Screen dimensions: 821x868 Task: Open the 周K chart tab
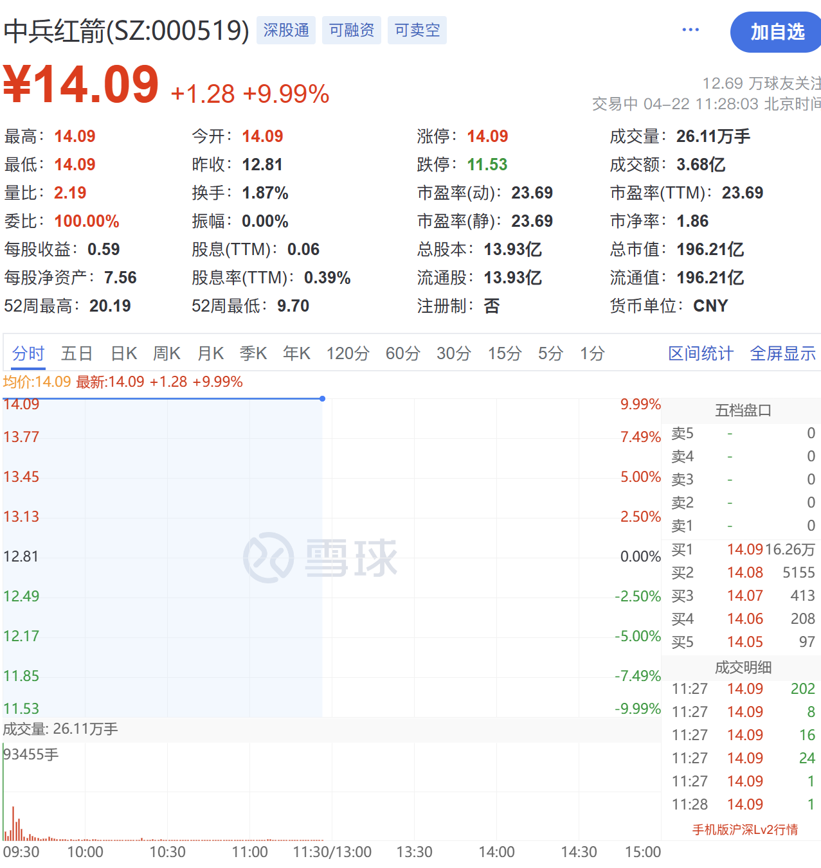click(x=167, y=353)
